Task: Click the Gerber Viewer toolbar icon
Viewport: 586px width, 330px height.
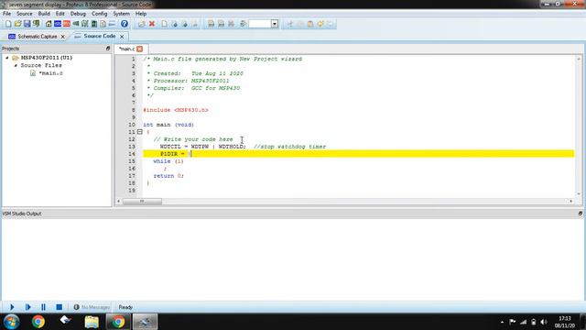Action: tap(85, 24)
